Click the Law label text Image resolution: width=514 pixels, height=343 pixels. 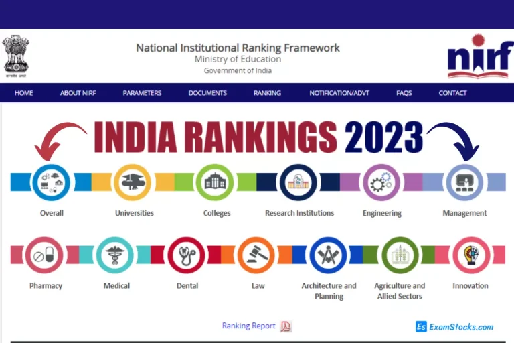pyautogui.click(x=258, y=286)
